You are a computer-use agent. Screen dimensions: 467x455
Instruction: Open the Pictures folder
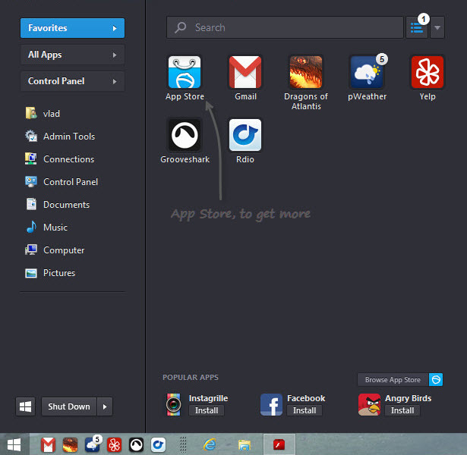[x=50, y=273]
